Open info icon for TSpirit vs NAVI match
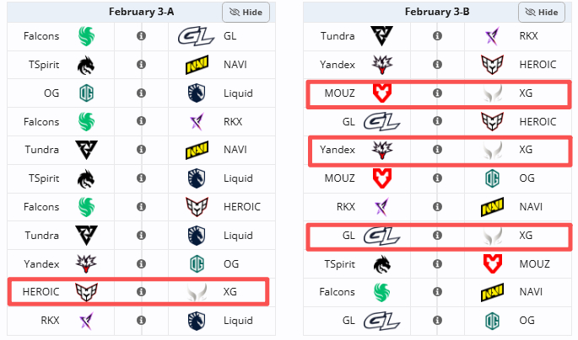 coord(141,65)
